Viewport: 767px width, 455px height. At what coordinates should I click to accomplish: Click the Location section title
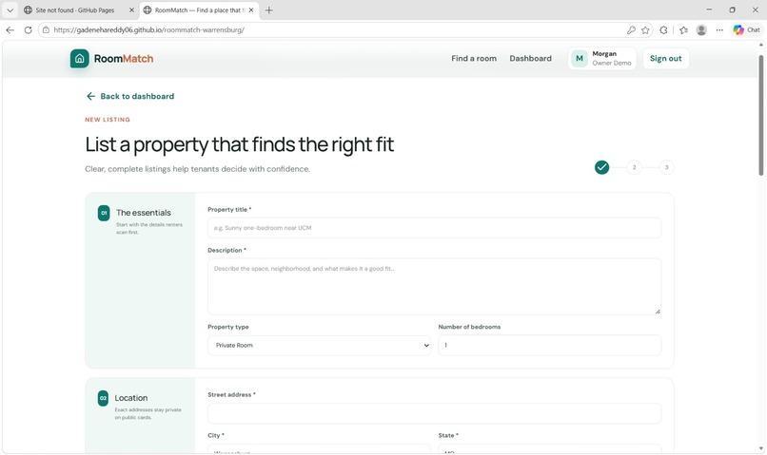(131, 398)
